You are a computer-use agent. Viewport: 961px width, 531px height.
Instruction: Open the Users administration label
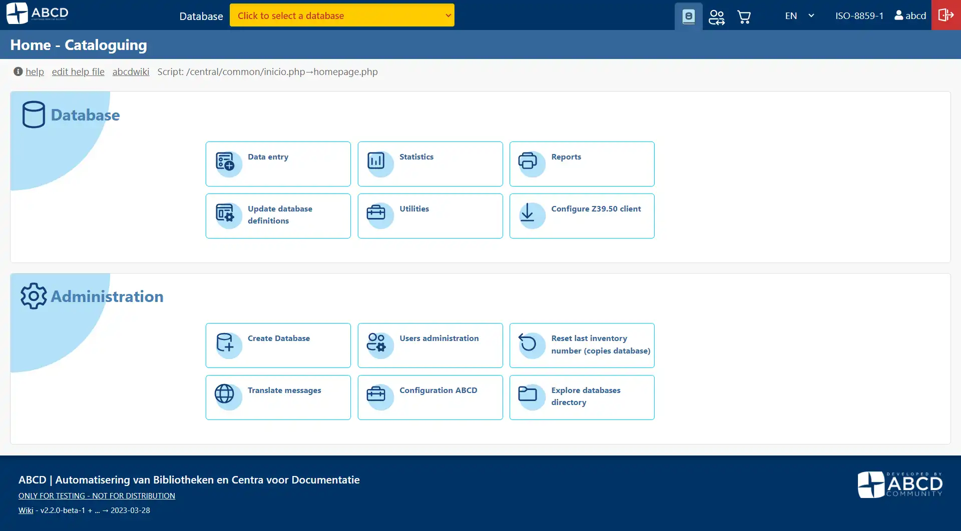[x=439, y=338]
